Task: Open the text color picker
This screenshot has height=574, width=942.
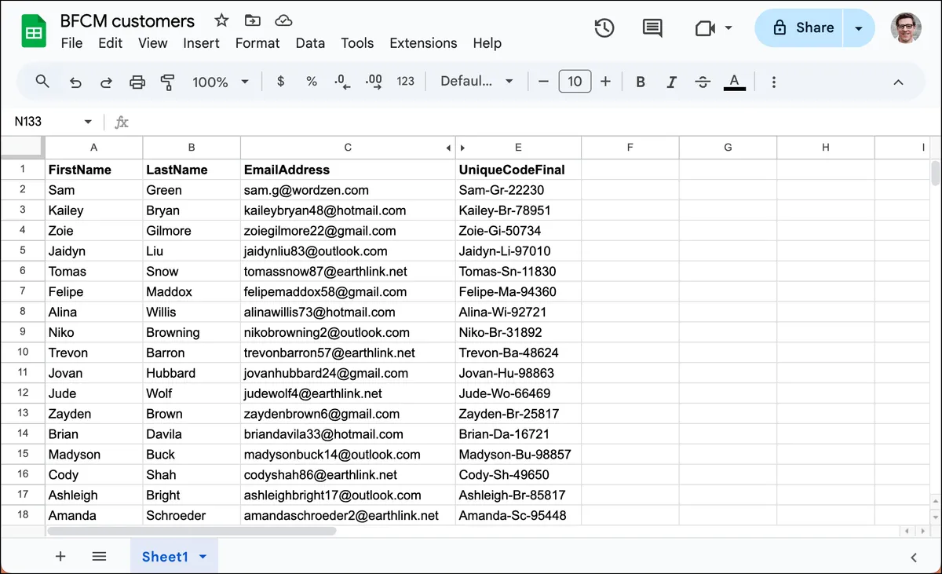Action: [734, 82]
